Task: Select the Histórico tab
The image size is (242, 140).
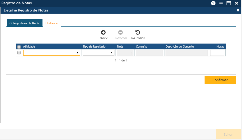Action: tap(52, 23)
